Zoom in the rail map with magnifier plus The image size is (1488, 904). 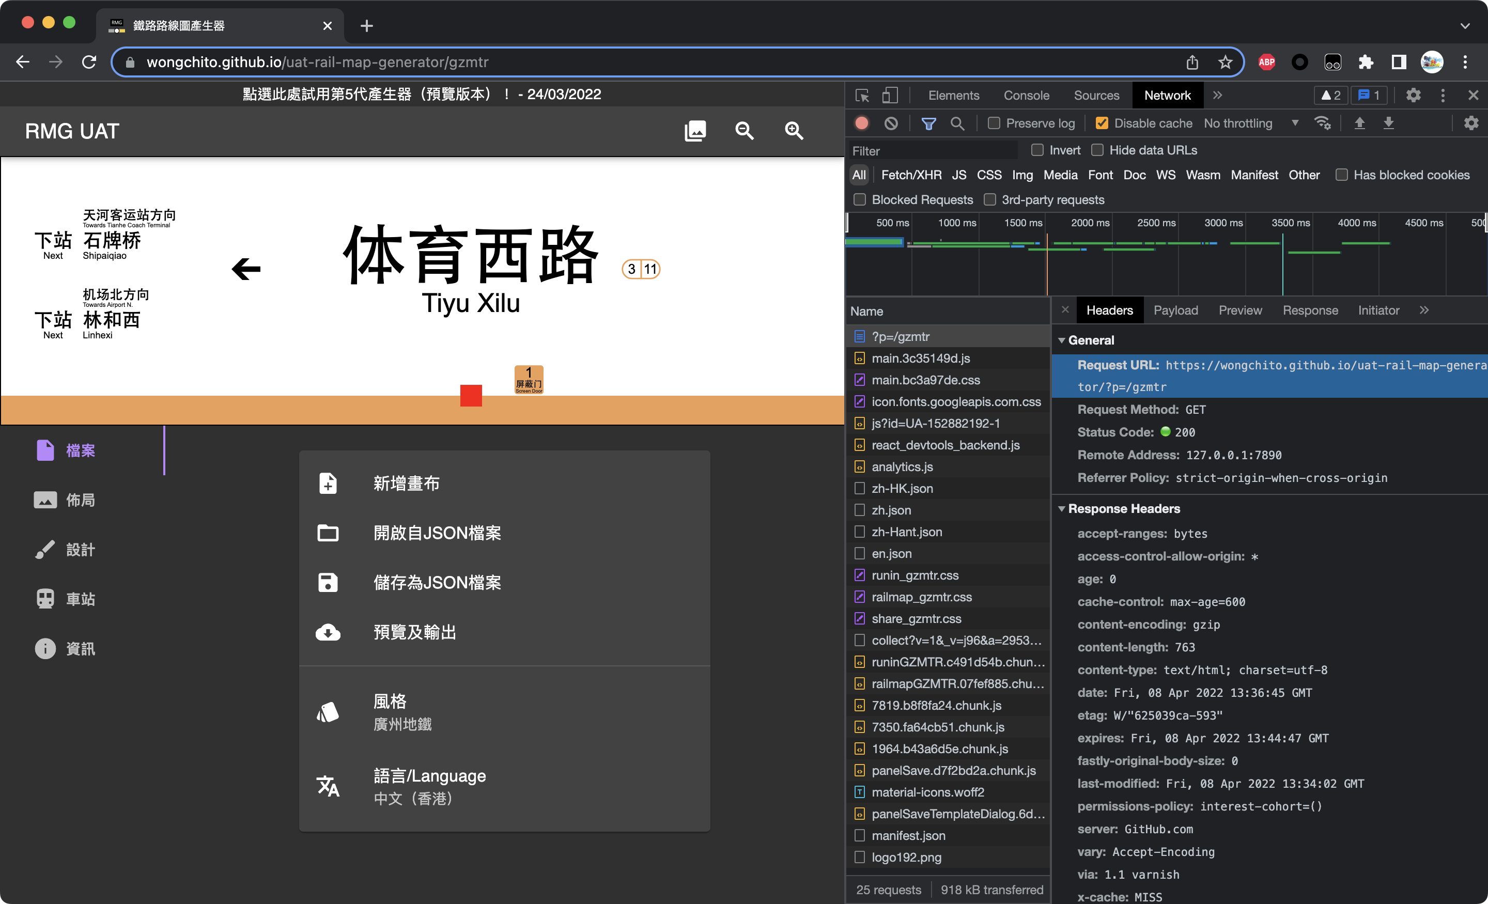pyautogui.click(x=794, y=131)
